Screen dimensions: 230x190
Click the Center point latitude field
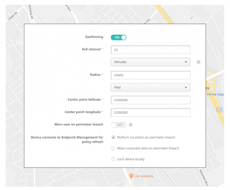click(150, 100)
